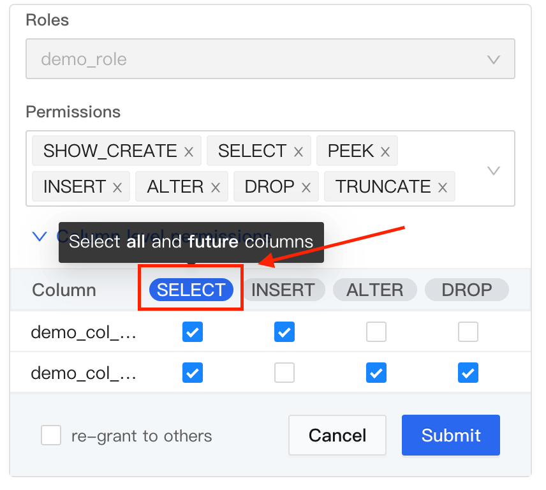The height and width of the screenshot is (490, 546).
Task: Remove the INSERT permission tag
Action: 117,188
